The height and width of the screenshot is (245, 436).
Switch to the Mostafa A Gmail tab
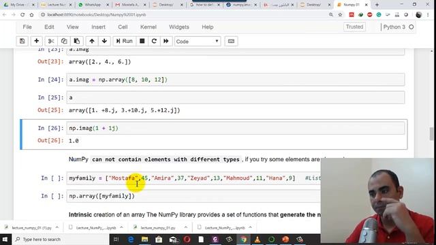click(x=130, y=5)
